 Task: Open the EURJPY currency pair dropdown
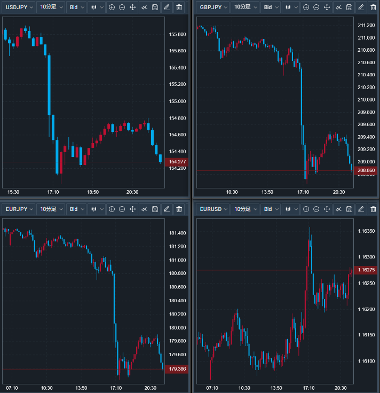click(19, 209)
